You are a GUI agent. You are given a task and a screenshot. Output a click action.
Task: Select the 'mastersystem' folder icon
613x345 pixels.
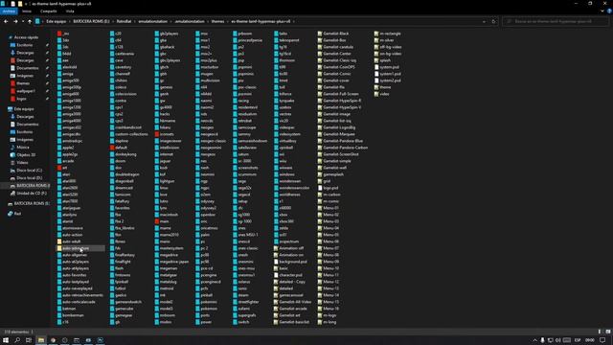157,248
